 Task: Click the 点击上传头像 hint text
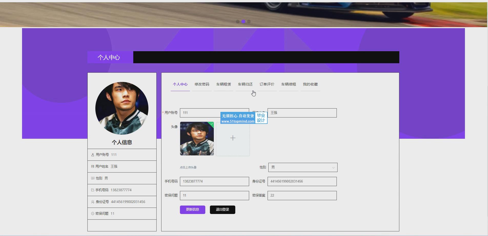188,168
